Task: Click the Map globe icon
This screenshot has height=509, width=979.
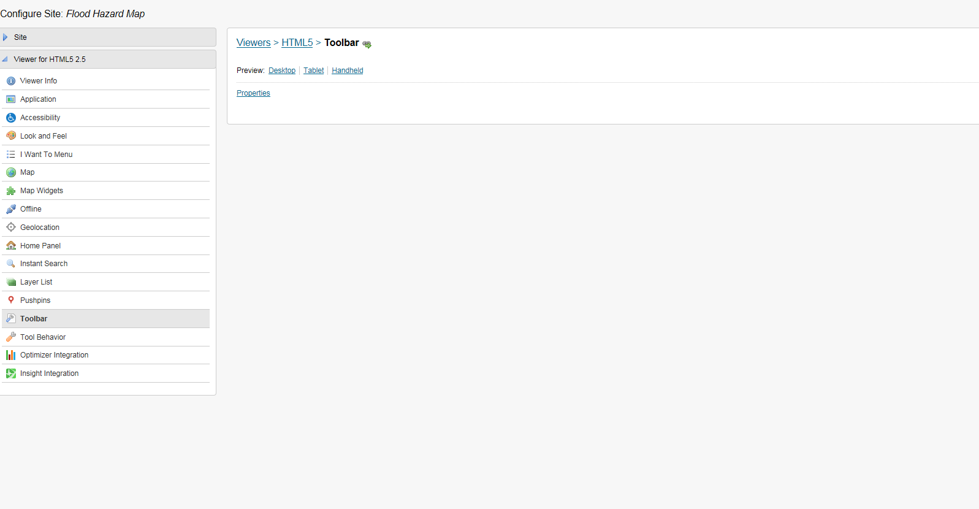Action: (x=11, y=172)
